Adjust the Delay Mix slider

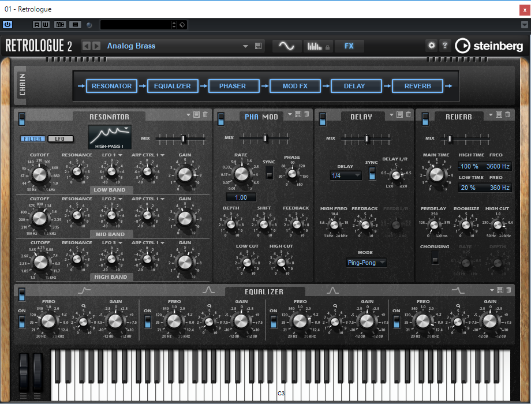click(x=367, y=138)
